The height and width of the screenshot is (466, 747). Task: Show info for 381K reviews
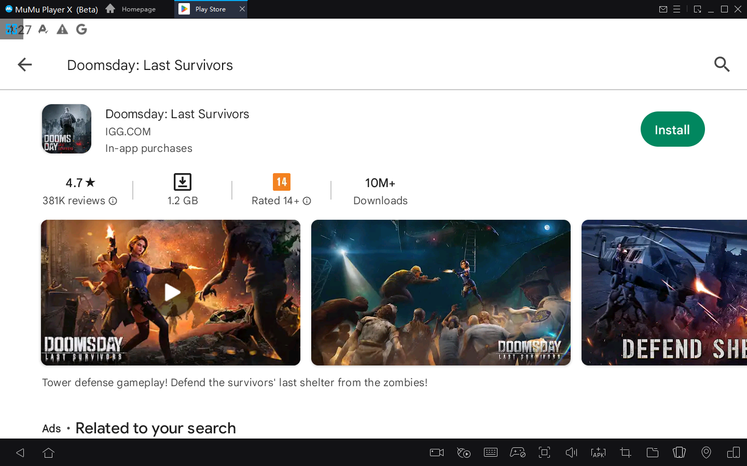click(x=113, y=201)
